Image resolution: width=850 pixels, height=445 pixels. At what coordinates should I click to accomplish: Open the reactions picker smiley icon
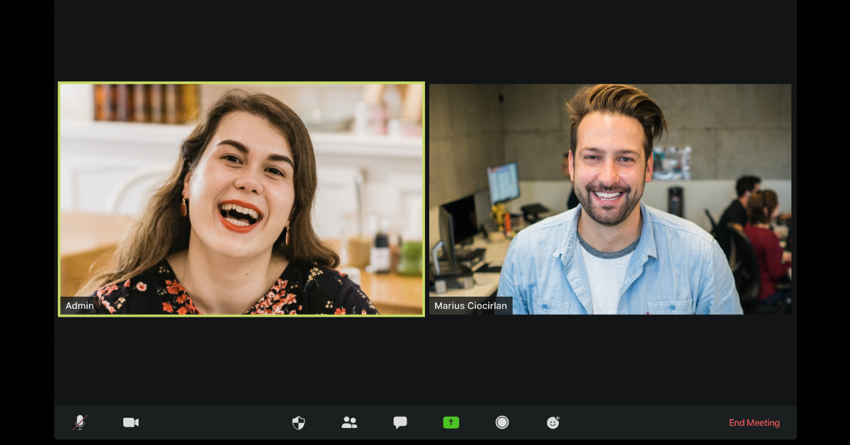(553, 422)
